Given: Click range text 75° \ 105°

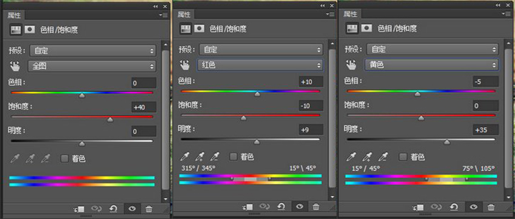Looking at the screenshot, I should pyautogui.click(x=479, y=169).
